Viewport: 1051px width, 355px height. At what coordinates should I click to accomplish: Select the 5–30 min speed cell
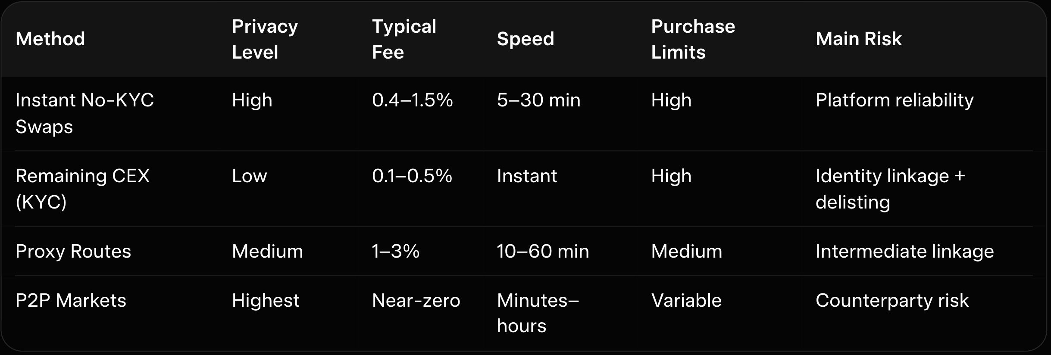click(x=538, y=100)
